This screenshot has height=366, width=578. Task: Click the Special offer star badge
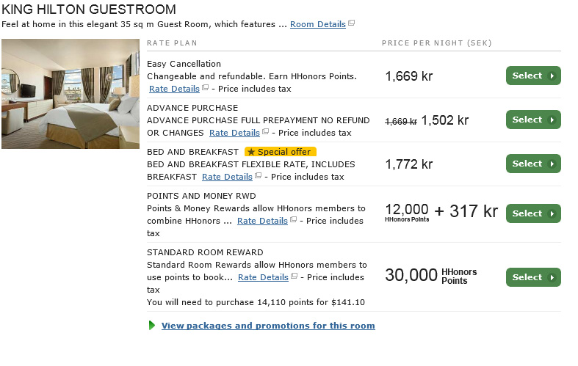[280, 152]
